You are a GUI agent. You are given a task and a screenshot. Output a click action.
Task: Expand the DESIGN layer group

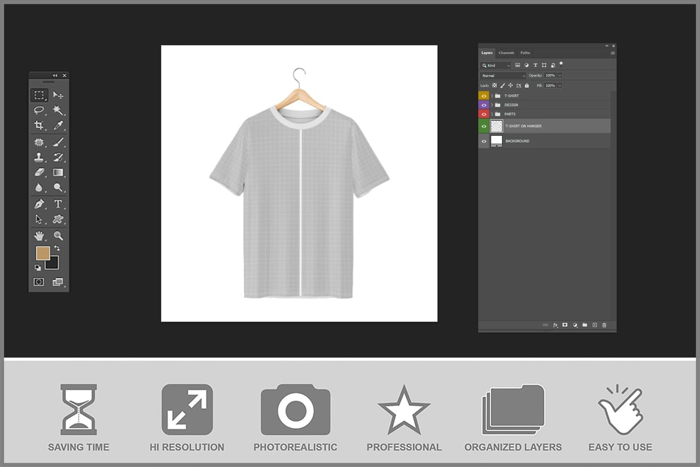(492, 105)
